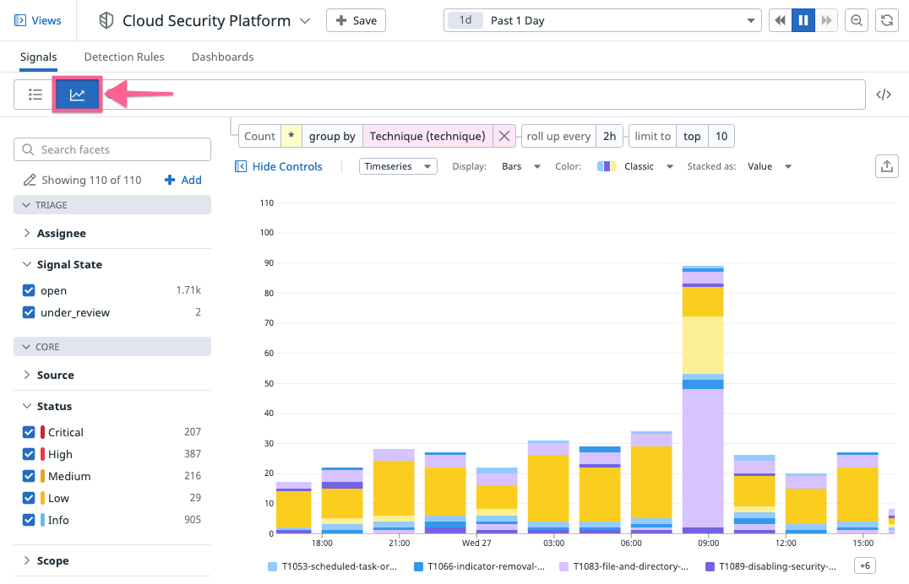Select the timeseries analytics view icon
Image resolution: width=909 pixels, height=584 pixels.
tap(77, 95)
